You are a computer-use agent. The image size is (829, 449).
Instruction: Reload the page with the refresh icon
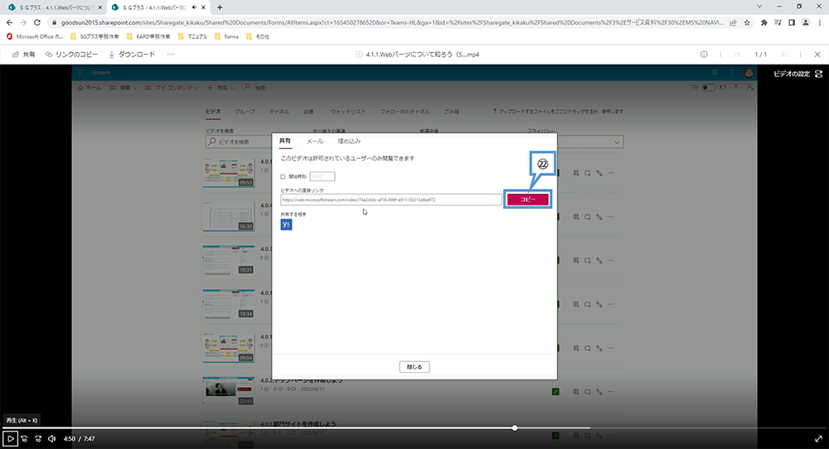tap(37, 22)
